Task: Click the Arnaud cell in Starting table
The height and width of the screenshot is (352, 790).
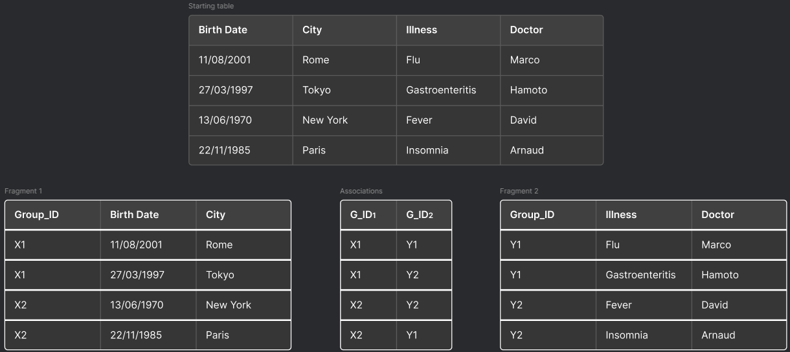Action: coord(526,150)
